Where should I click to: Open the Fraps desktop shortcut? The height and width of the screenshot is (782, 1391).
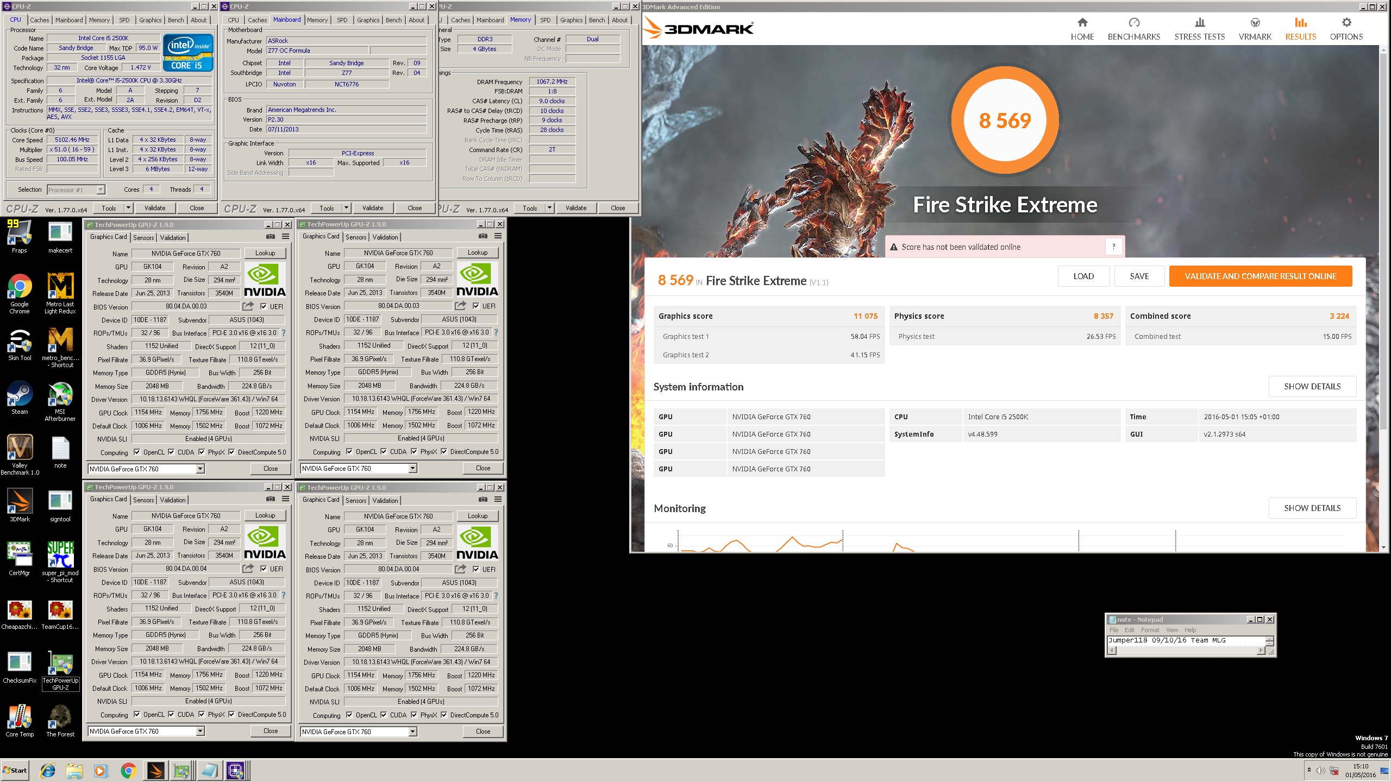20,237
